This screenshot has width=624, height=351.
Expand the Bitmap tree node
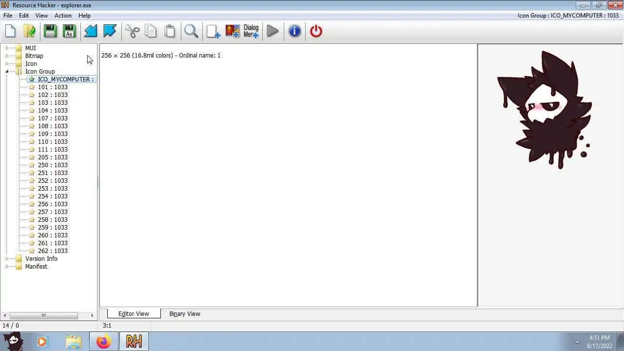coord(7,56)
